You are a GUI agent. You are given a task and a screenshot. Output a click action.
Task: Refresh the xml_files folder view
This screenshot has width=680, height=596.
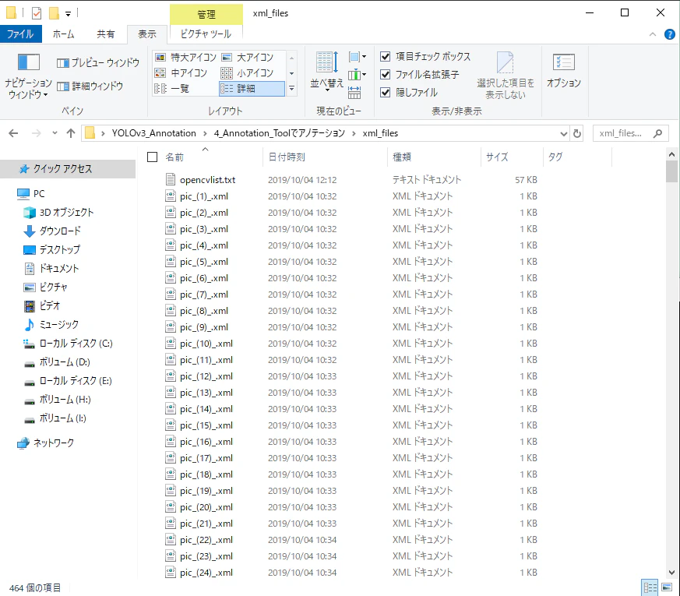[576, 133]
